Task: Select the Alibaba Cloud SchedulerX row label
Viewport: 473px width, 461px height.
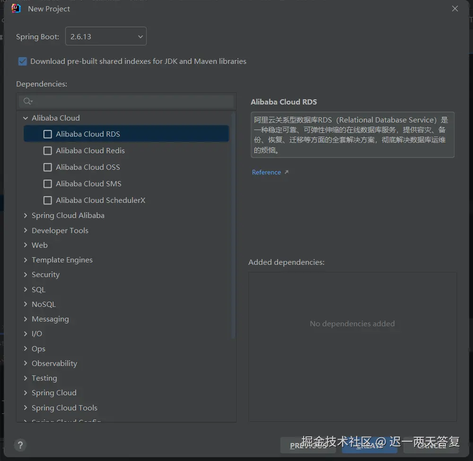Action: tap(100, 200)
